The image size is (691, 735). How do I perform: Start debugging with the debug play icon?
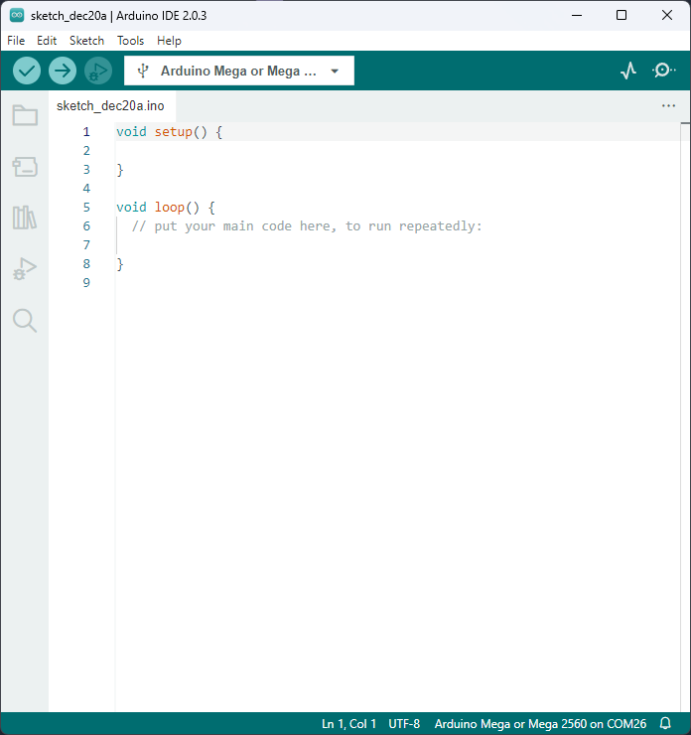point(98,71)
